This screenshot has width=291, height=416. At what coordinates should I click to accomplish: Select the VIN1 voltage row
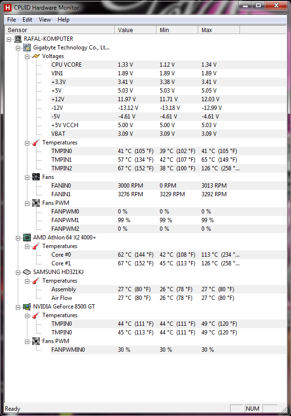coord(169,73)
